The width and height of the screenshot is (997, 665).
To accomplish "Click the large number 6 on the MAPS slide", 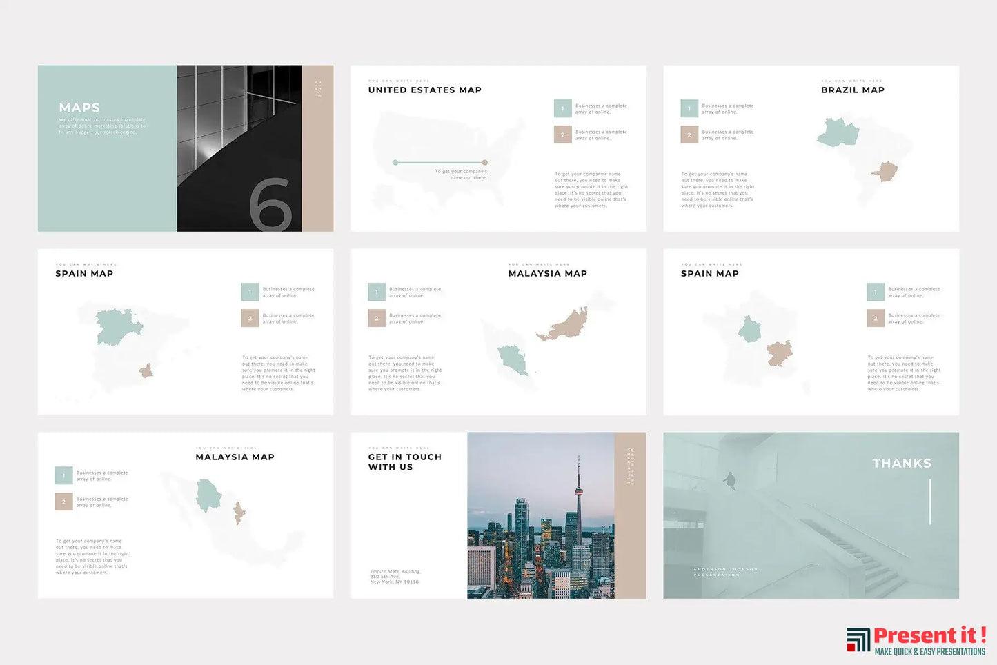I will point(270,204).
